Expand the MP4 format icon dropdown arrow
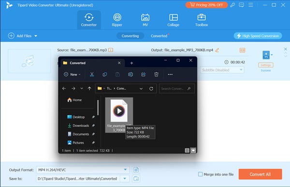Image resolution: width=290 pixels, height=187 pixels. 272,55
